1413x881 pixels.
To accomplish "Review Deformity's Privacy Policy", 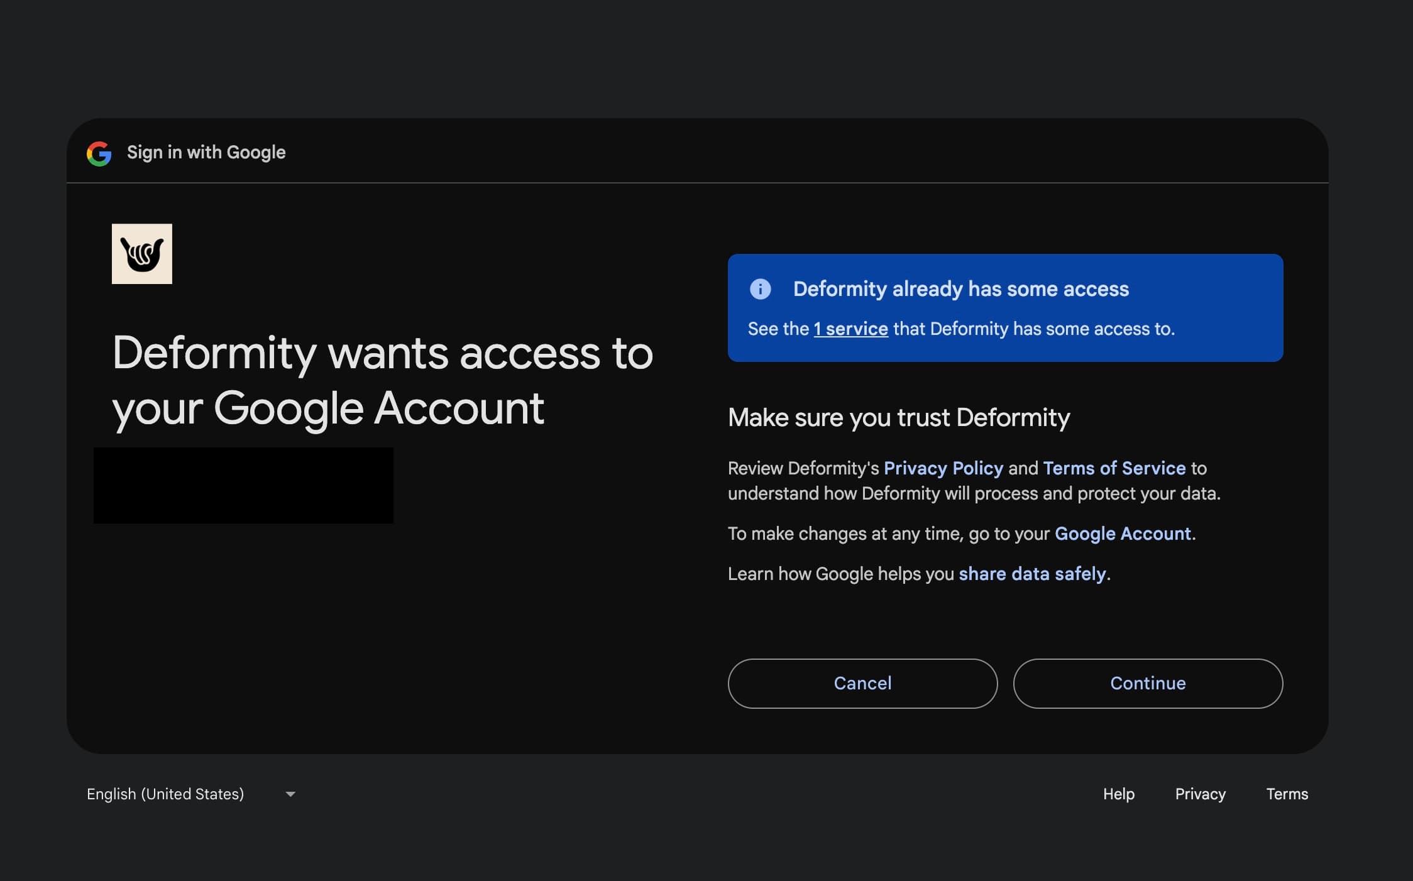I will (943, 468).
